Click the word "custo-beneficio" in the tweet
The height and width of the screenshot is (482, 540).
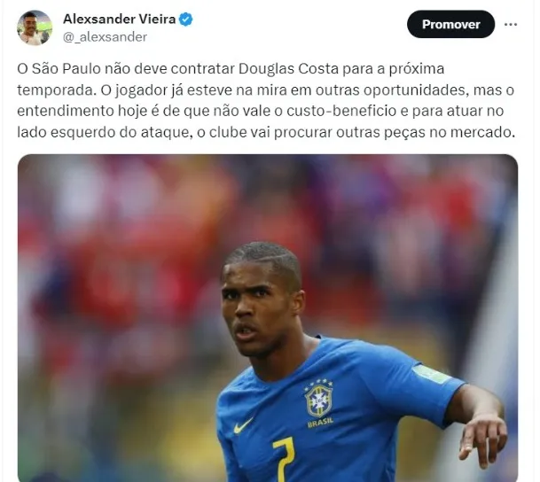click(341, 111)
